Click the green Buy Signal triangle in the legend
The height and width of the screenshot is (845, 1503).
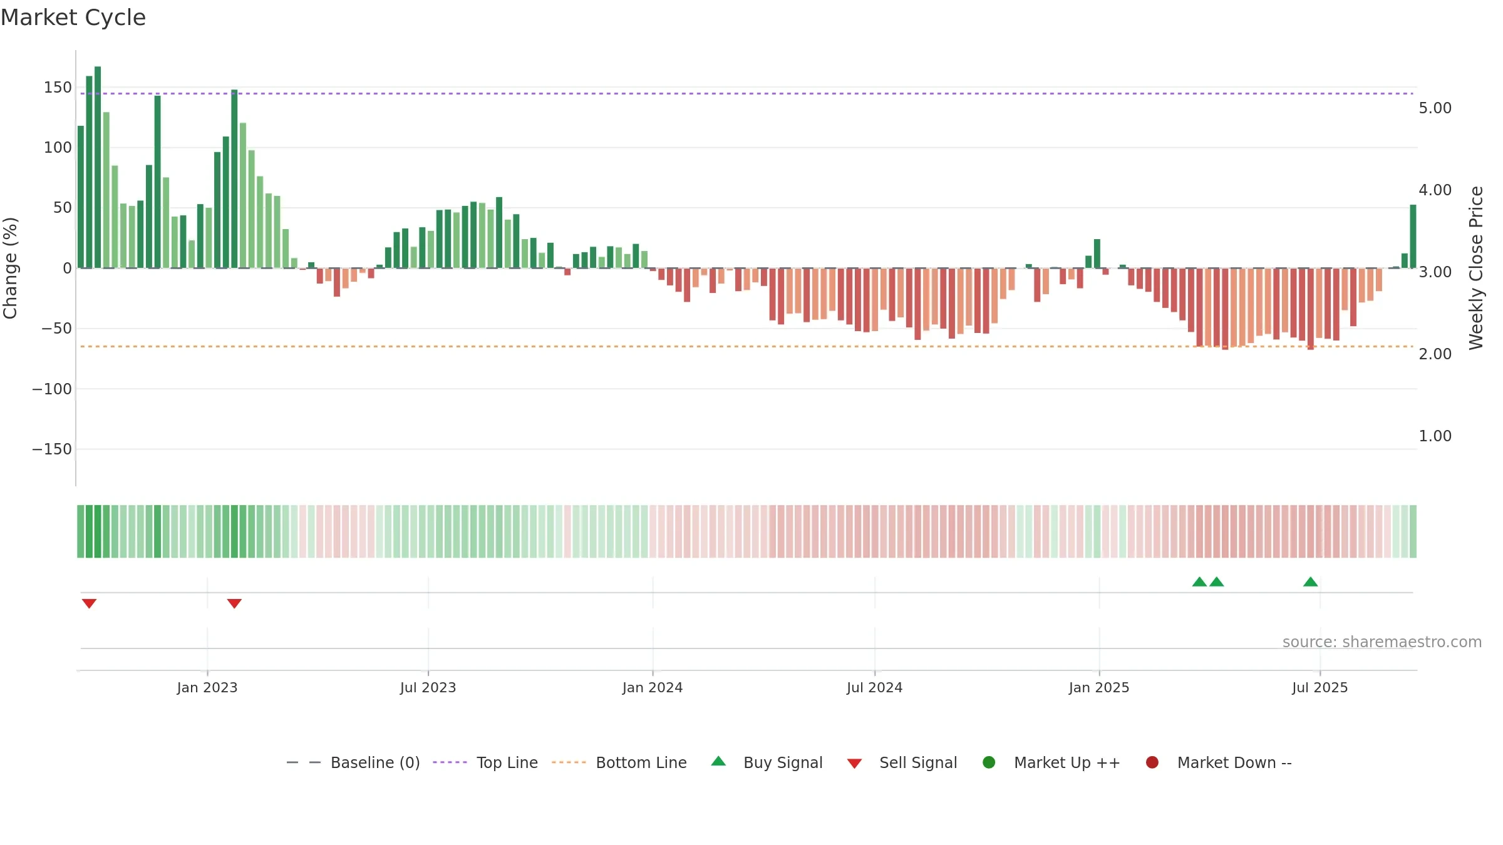click(x=719, y=762)
